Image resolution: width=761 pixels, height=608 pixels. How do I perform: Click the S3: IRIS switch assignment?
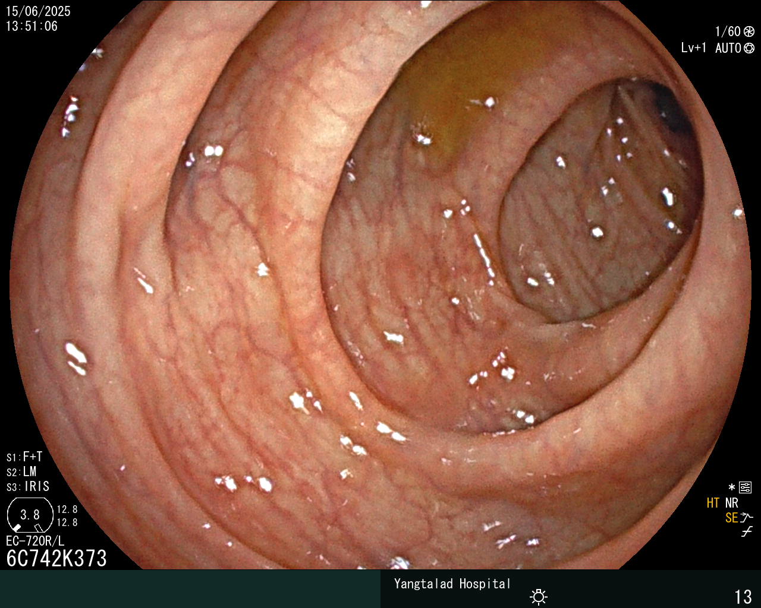tap(28, 486)
